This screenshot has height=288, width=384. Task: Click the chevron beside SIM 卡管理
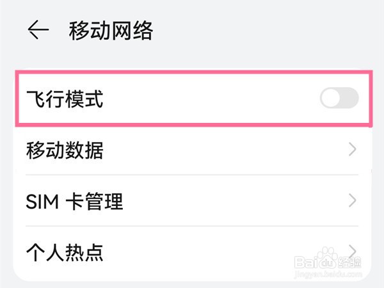[353, 202]
